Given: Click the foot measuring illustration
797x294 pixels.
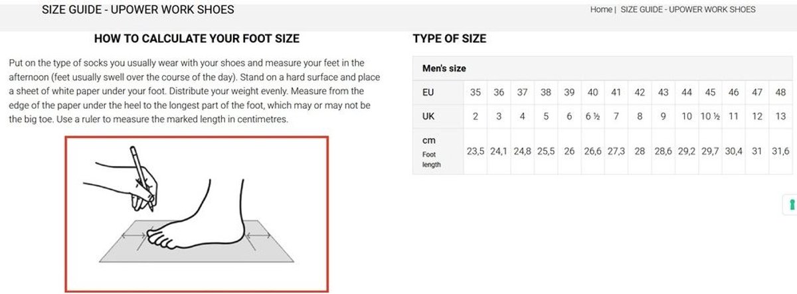Looking at the screenshot, I should pos(197,214).
